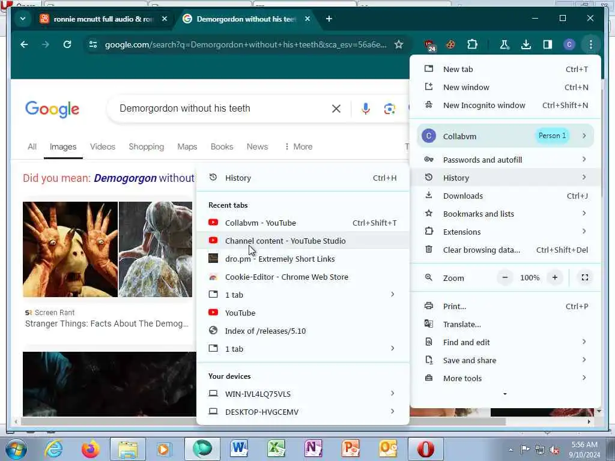615x461 pixels.
Task: Switch to the Videos search tab
Action: point(103,146)
